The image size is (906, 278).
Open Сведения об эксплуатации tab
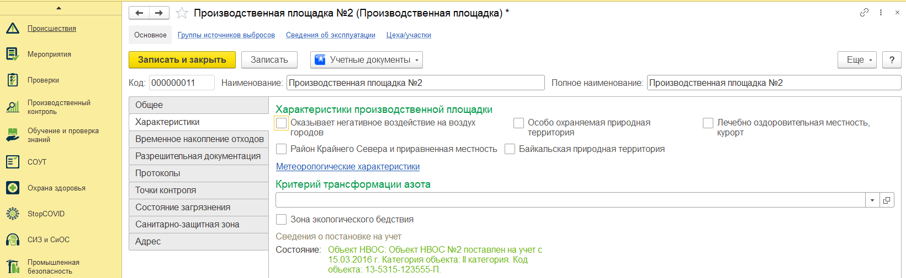(x=331, y=35)
